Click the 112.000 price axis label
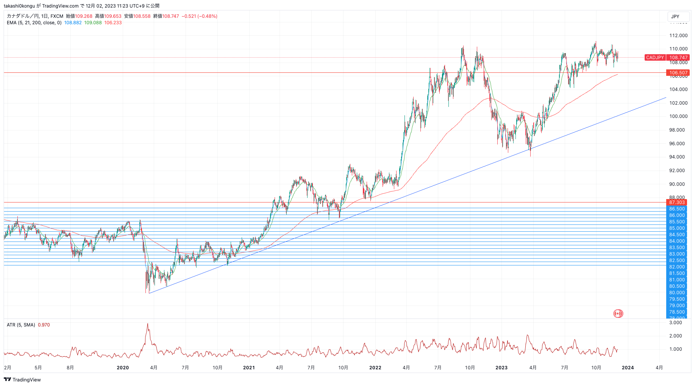Screen dimensions: 695x386 click(x=678, y=36)
